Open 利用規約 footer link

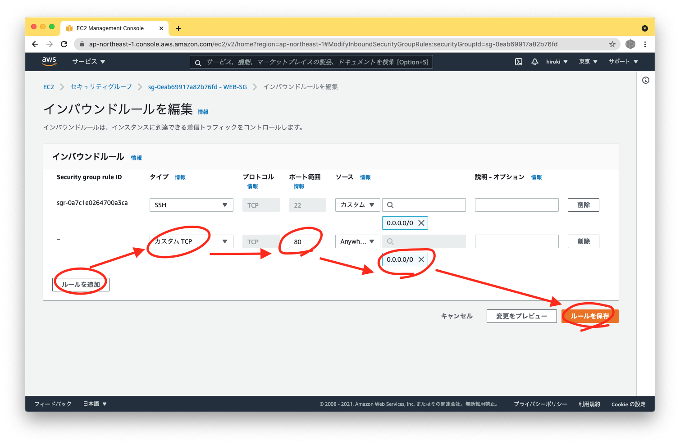coord(589,404)
